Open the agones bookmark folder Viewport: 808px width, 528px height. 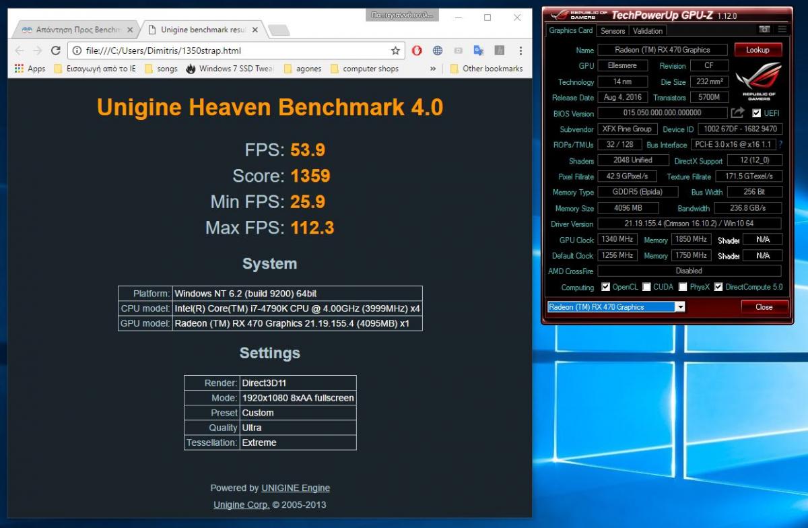[x=303, y=69]
